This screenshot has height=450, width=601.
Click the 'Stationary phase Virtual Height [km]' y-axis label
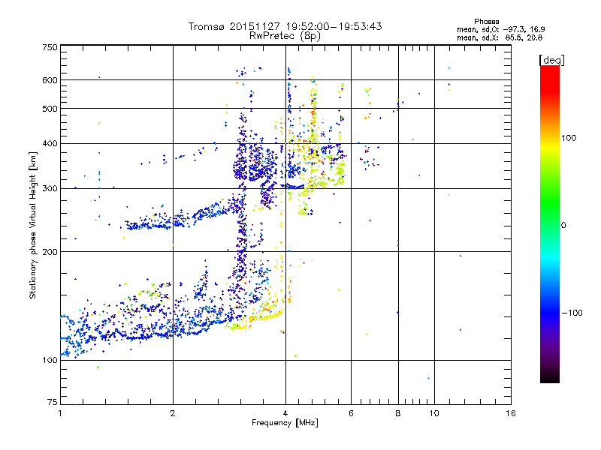pyautogui.click(x=33, y=225)
